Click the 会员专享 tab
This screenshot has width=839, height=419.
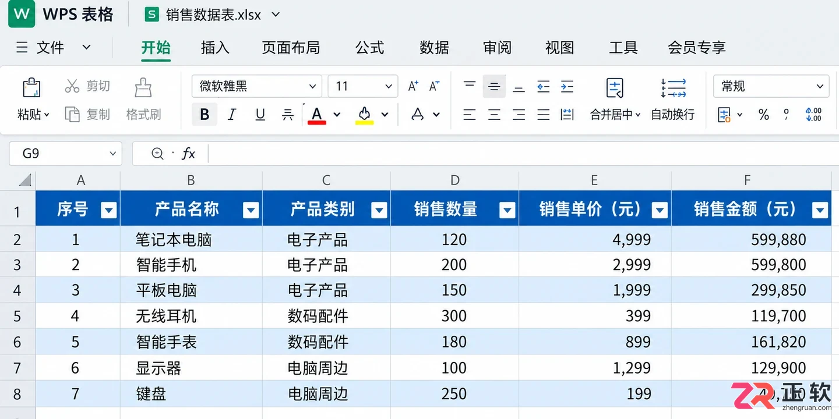[x=697, y=47]
